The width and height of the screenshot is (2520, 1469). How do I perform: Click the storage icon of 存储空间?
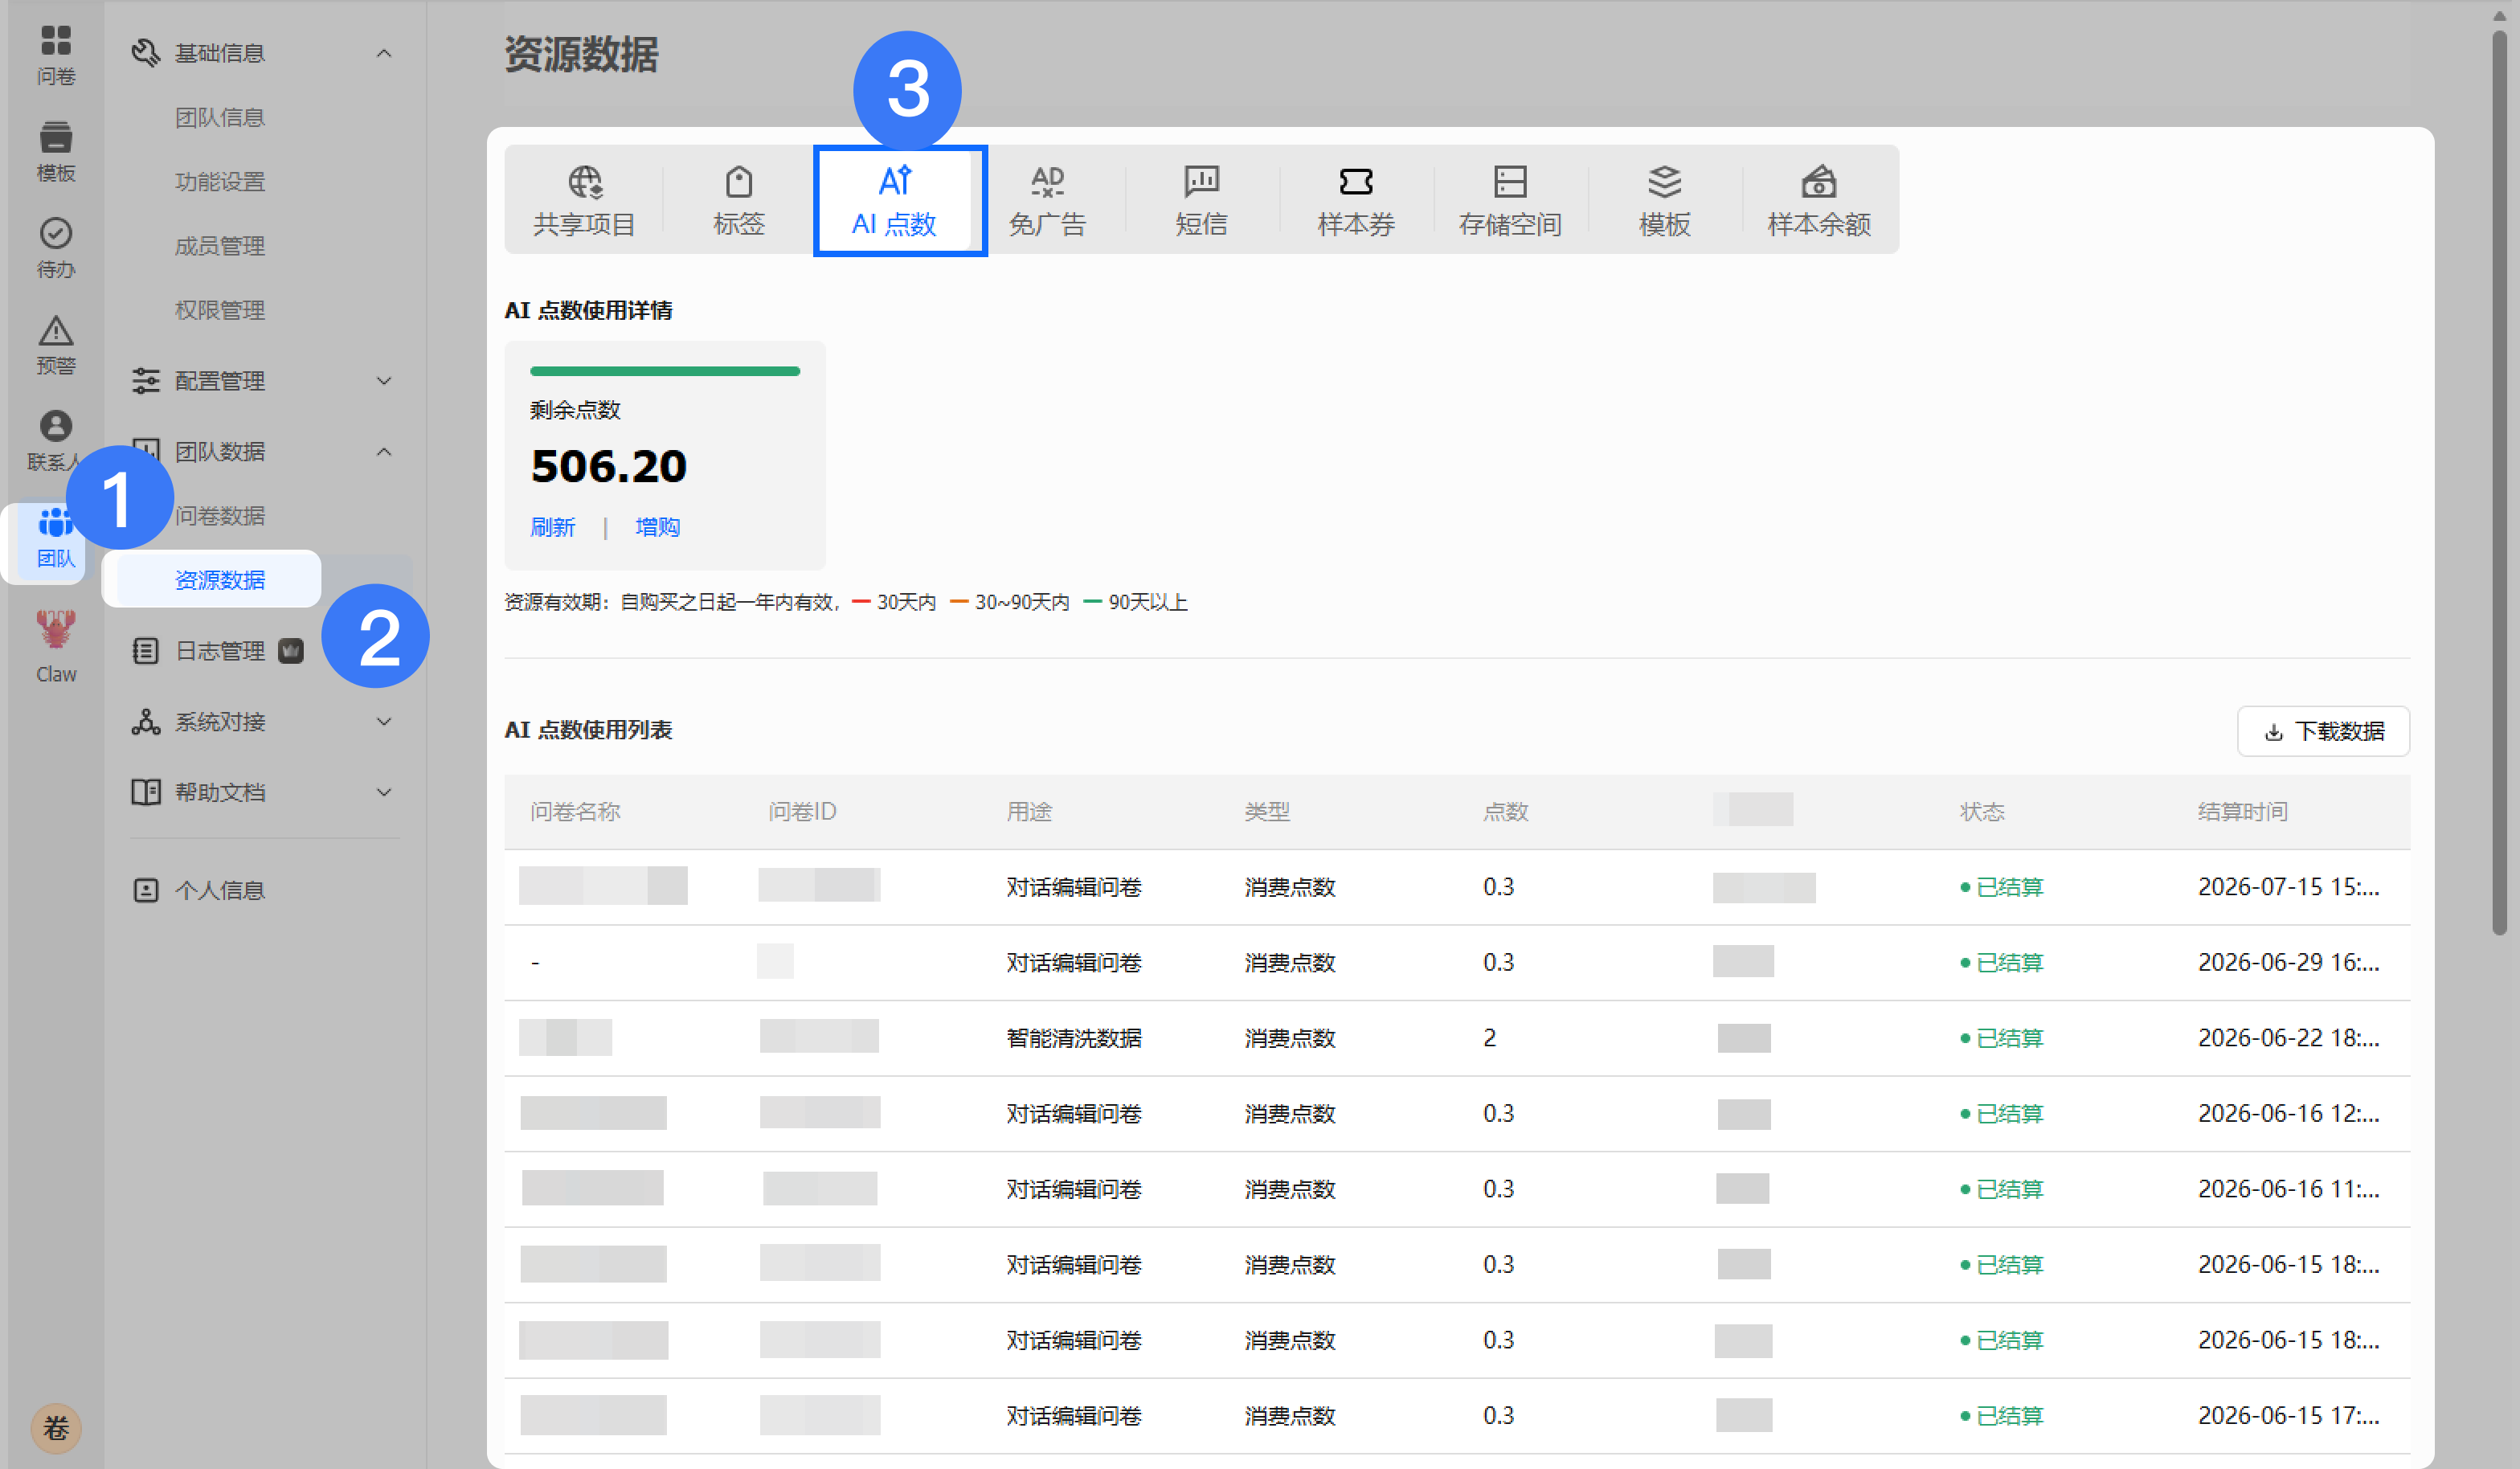pos(1510,182)
